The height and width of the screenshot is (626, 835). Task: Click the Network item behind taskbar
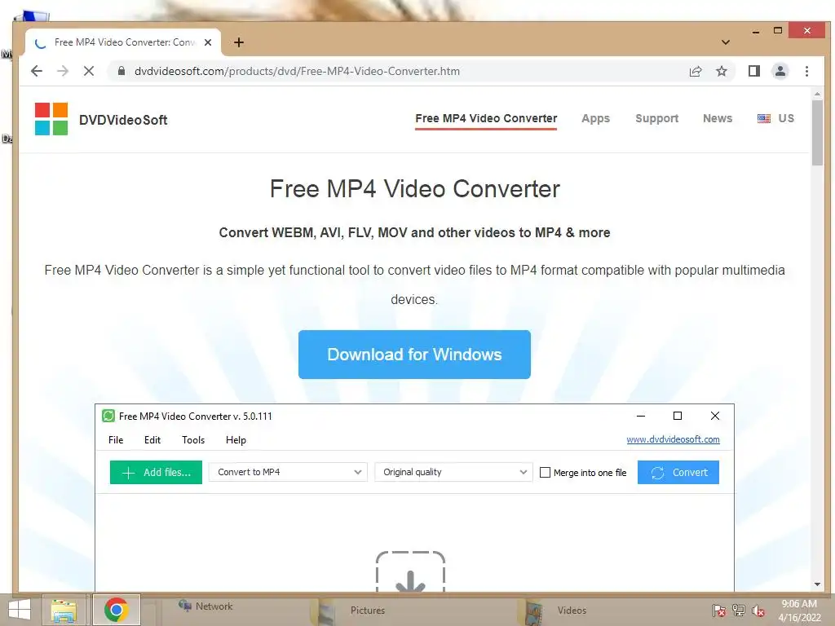pyautogui.click(x=206, y=606)
